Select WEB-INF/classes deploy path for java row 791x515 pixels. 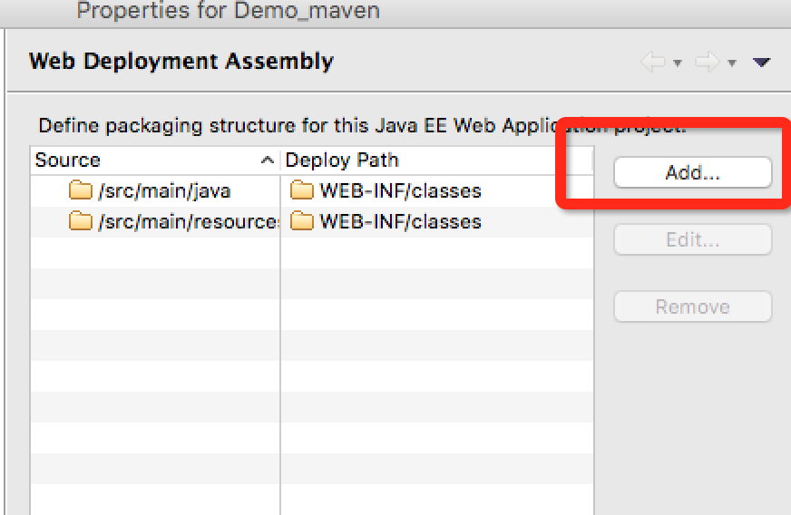point(400,191)
